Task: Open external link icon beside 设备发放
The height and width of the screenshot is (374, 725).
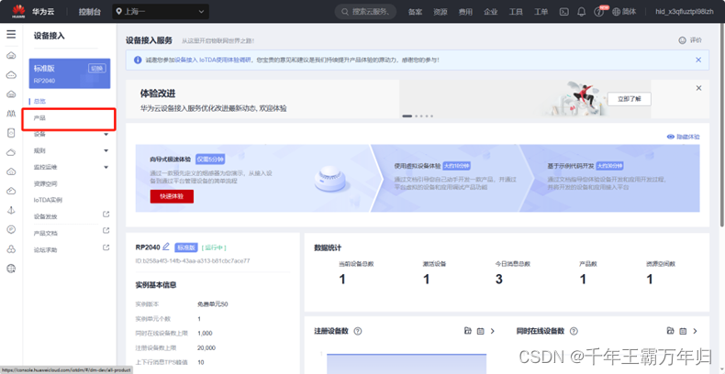Action: click(x=106, y=214)
